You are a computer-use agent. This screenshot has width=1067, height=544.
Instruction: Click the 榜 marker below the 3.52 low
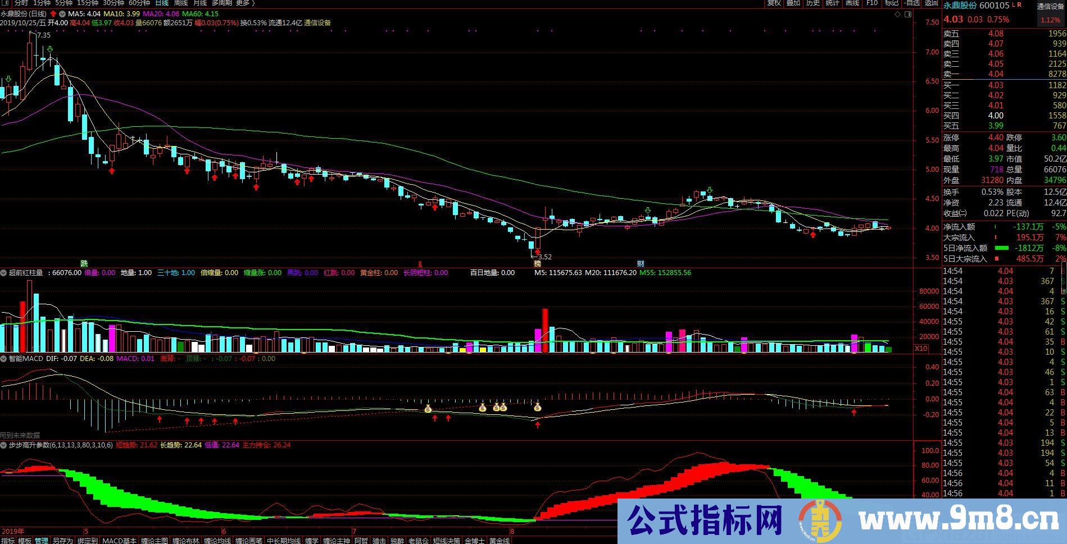click(538, 263)
